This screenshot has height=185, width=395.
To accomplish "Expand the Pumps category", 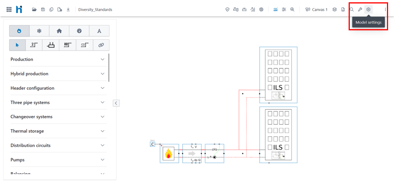I will [x=57, y=160].
